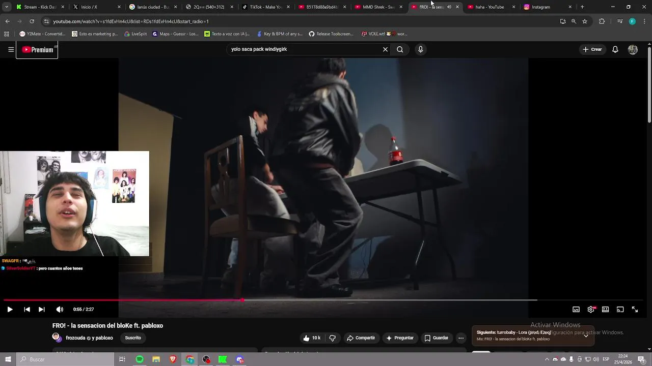Screen dimensions: 652x366
Task: Open the Chrome profile avatar
Action: [632, 21]
